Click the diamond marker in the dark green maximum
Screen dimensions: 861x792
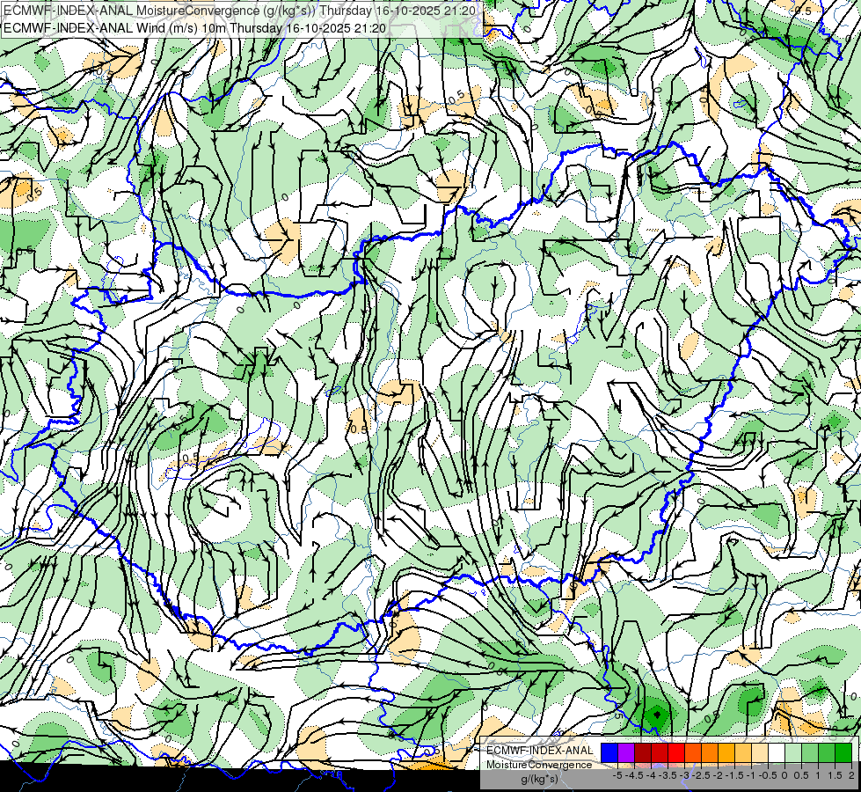point(657,715)
